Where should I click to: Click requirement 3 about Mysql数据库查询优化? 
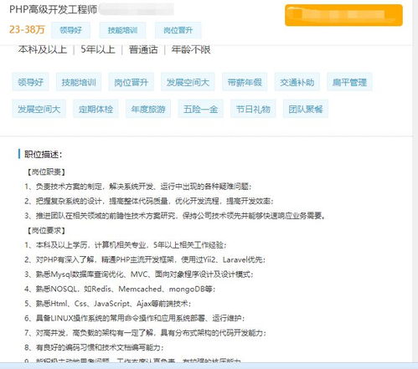pos(139,274)
